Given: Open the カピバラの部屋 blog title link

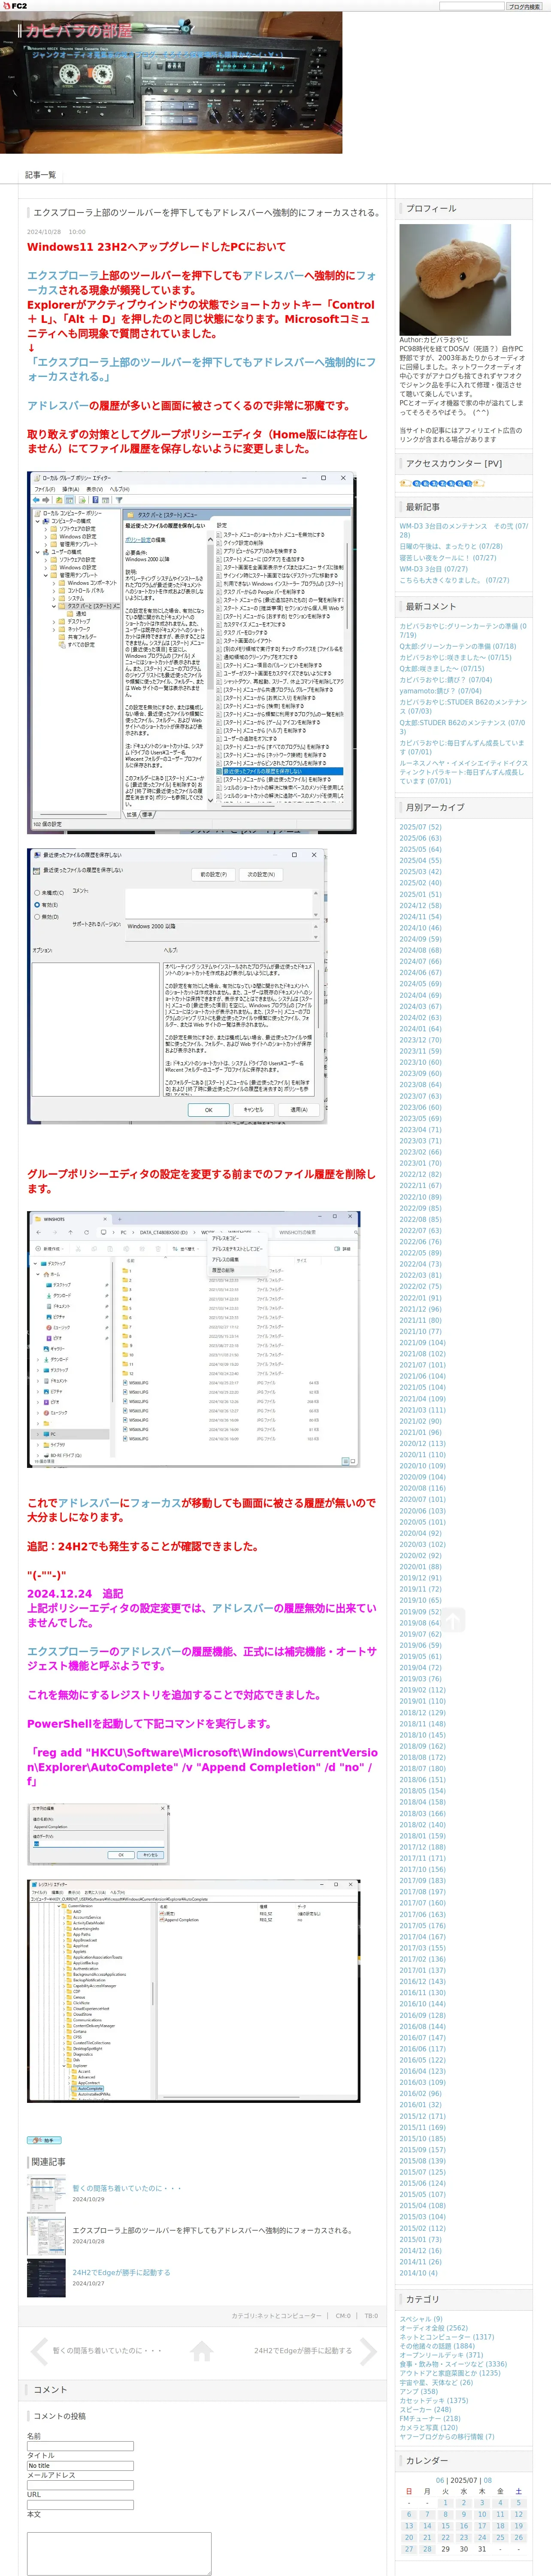Looking at the screenshot, I should pos(79,31).
